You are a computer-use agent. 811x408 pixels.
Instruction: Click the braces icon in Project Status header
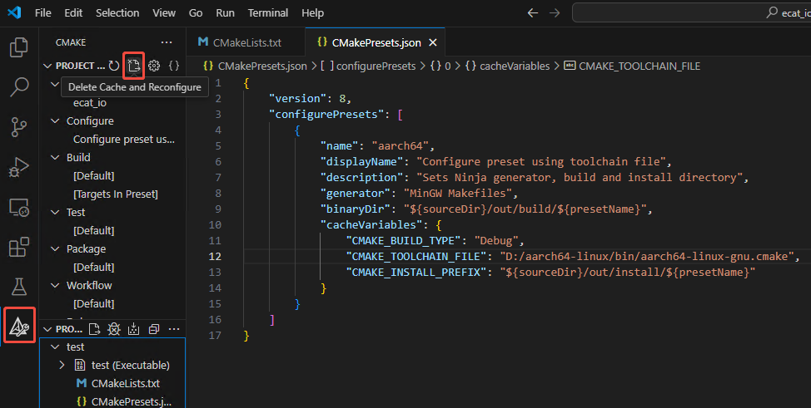point(174,66)
